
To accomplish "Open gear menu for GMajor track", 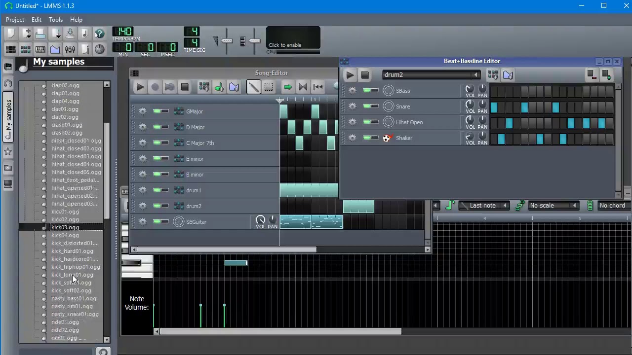I will [x=143, y=111].
